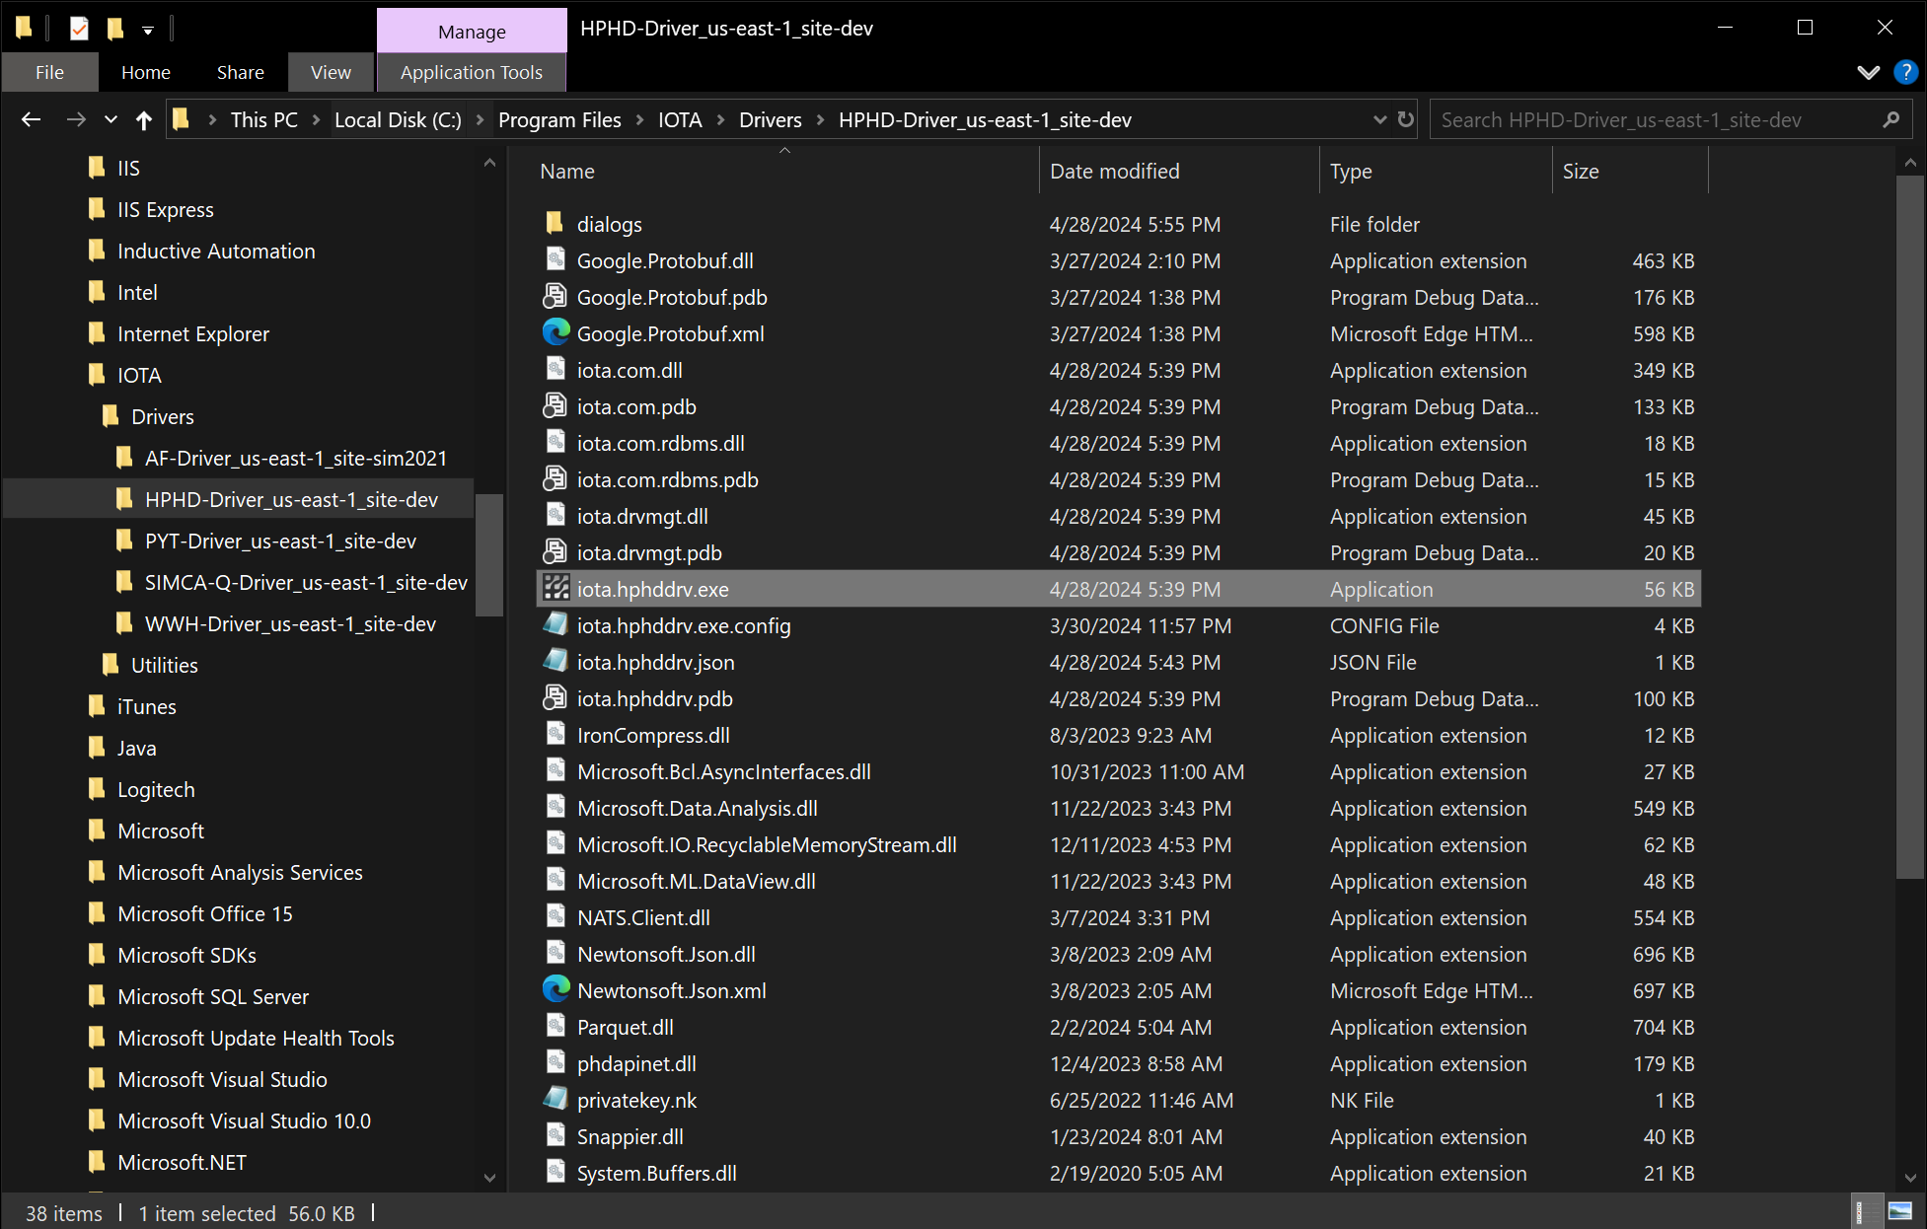Image resolution: width=1927 pixels, height=1229 pixels.
Task: Click Drivers in breadcrumb path
Action: pos(770,119)
